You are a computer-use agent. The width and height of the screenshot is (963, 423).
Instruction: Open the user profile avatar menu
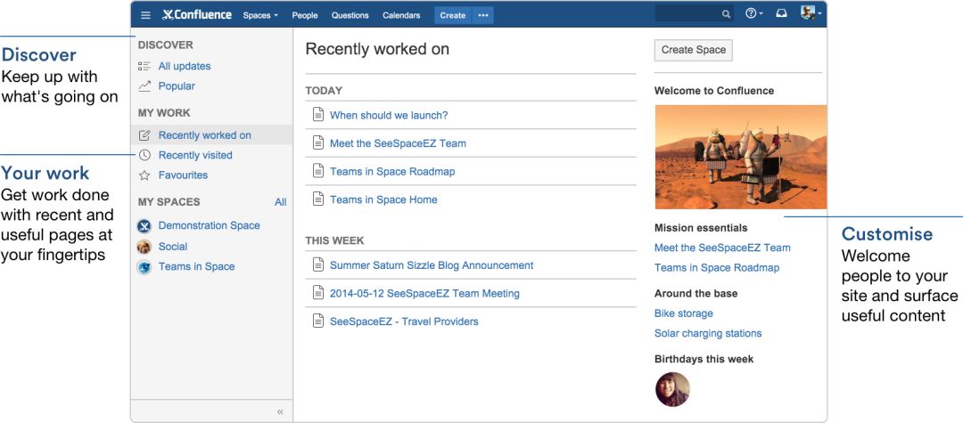click(811, 13)
